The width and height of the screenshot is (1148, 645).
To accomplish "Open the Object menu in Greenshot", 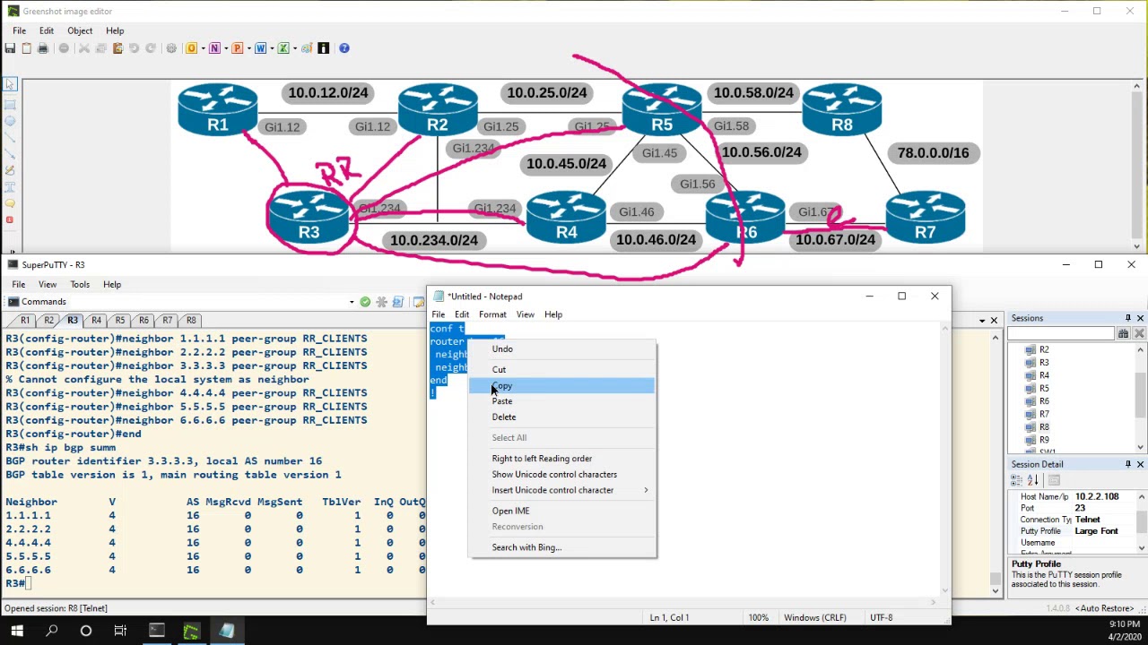I will (80, 30).
